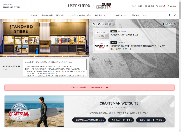This screenshot has height=132, width=181.
Task: Open the Instagram page icon
Action: [x=175, y=15]
